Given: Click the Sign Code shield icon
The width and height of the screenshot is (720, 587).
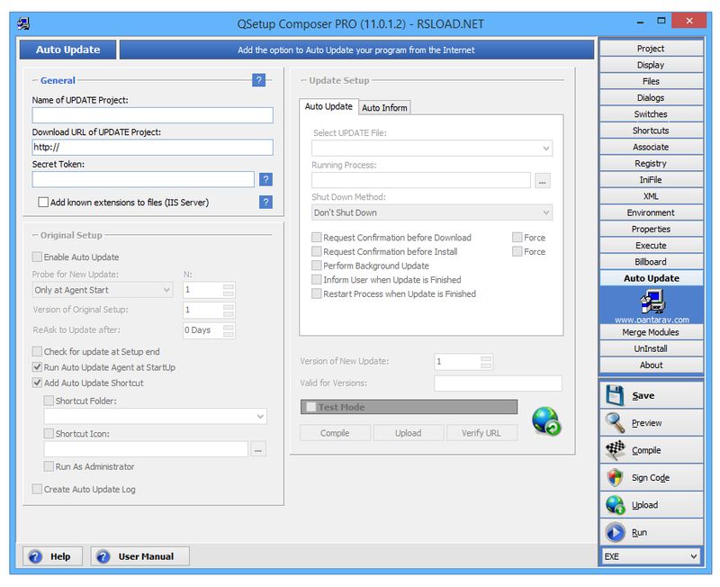Looking at the screenshot, I should (x=615, y=478).
